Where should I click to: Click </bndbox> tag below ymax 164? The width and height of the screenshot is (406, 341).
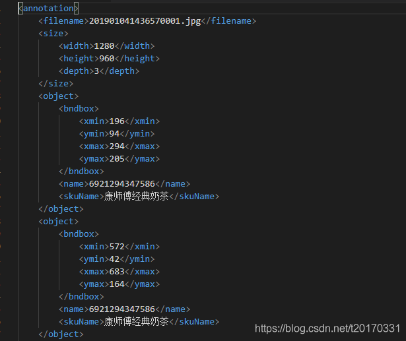tap(81, 297)
